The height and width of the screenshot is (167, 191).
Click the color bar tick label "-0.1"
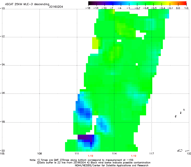coord(170,8)
